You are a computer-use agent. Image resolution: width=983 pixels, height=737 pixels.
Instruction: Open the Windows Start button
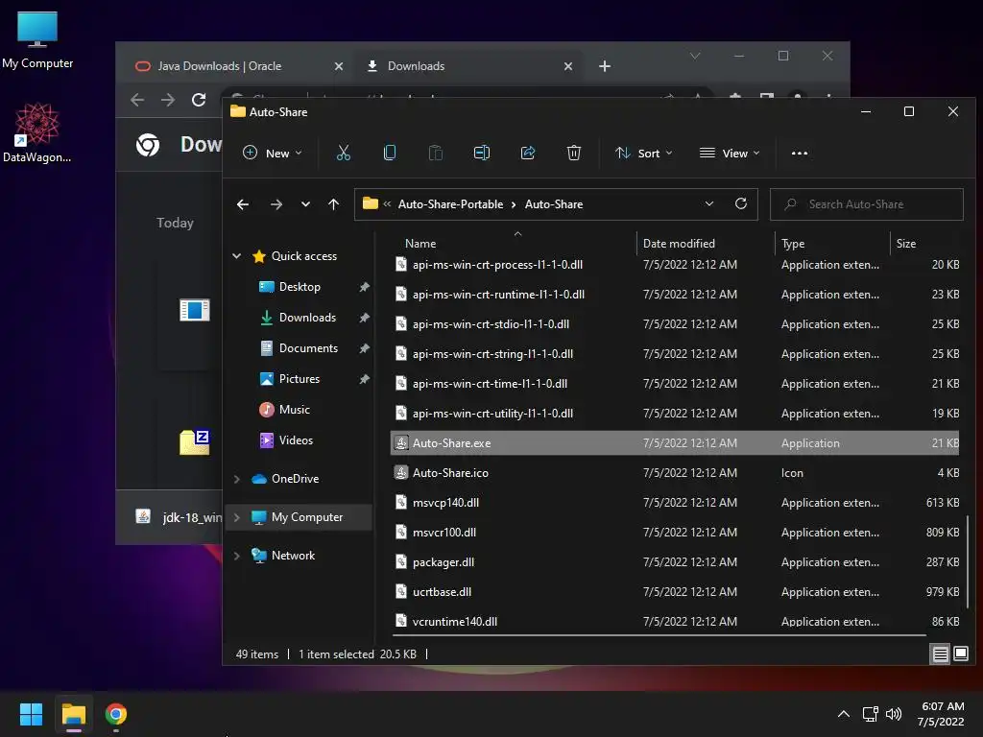point(31,714)
